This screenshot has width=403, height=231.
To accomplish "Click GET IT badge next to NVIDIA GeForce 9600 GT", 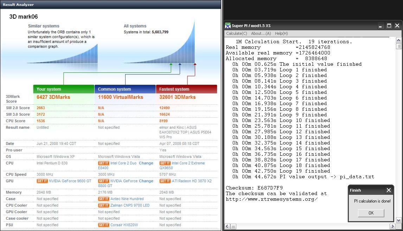I will [42, 181].
